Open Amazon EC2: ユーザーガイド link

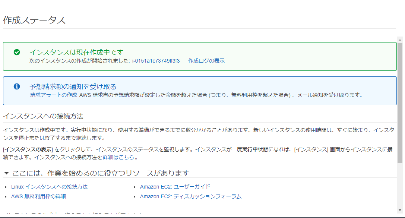tap(175, 187)
